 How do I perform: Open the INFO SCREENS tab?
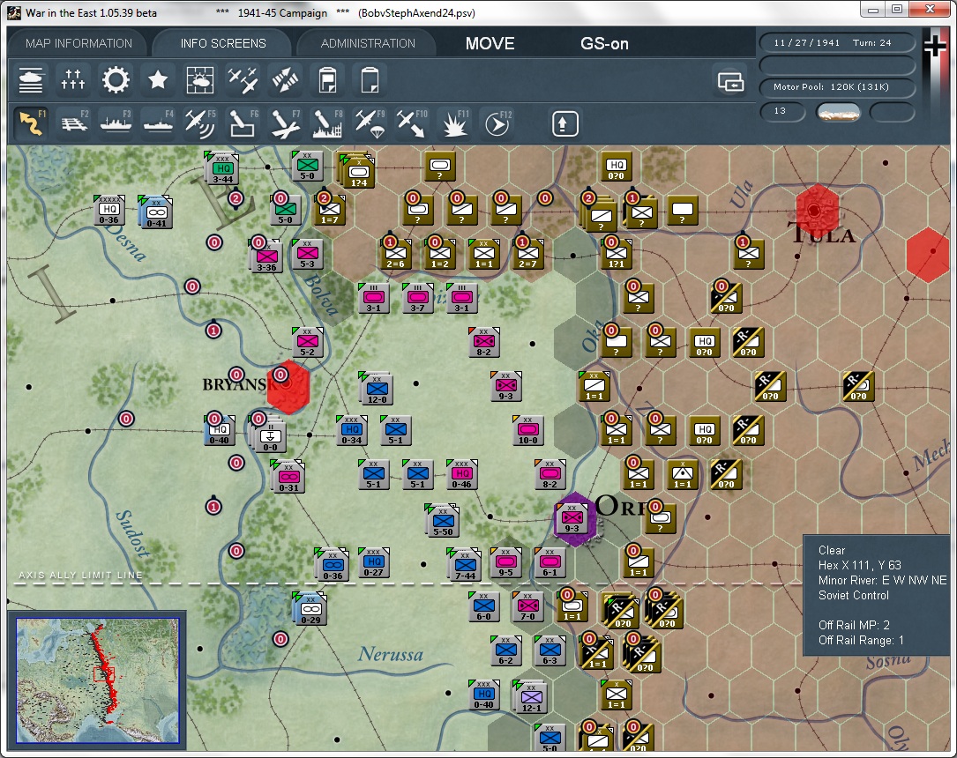pyautogui.click(x=223, y=43)
